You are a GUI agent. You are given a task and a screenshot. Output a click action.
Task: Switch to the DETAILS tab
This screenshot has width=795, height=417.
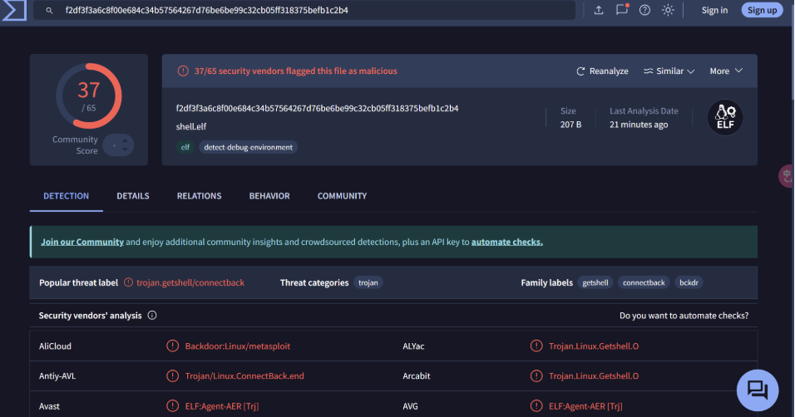point(133,196)
